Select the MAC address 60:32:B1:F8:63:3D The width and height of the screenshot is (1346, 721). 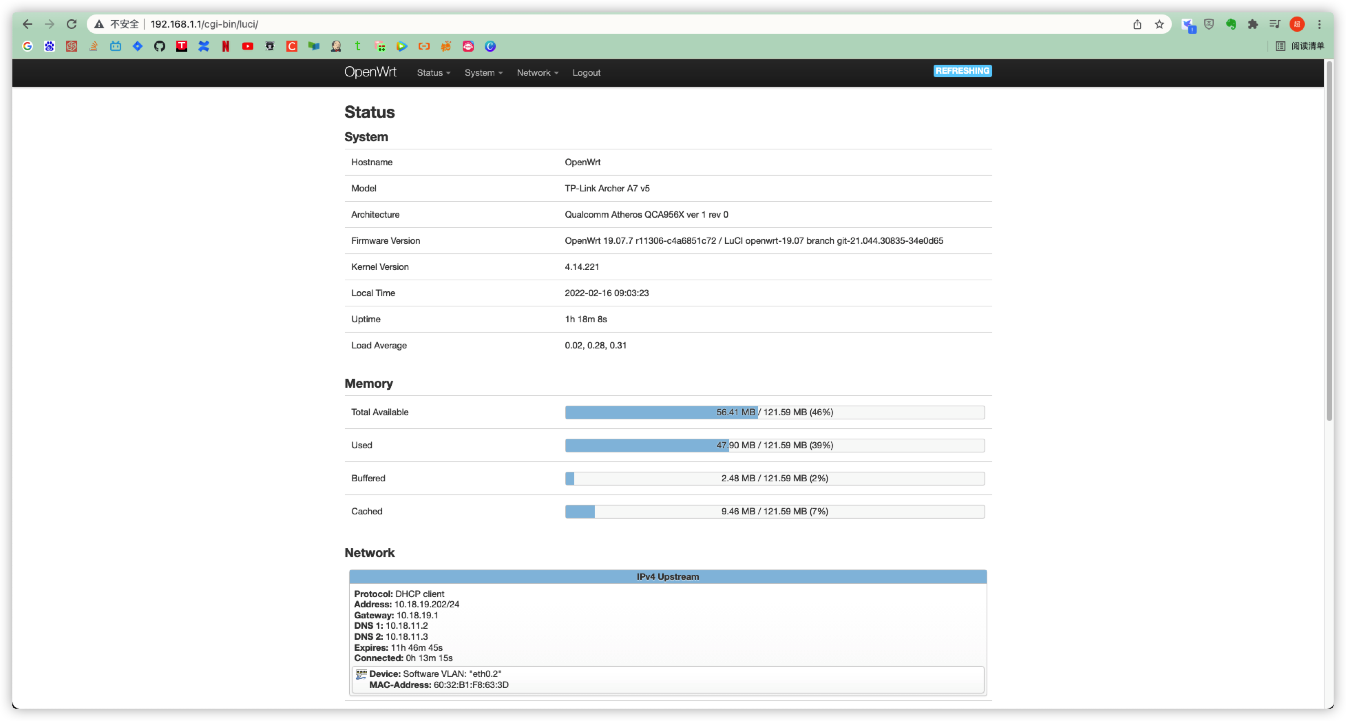click(471, 685)
